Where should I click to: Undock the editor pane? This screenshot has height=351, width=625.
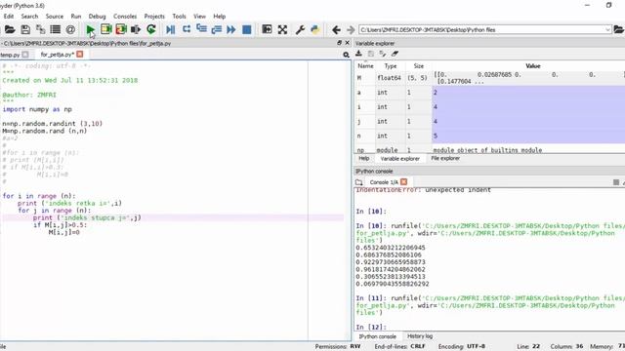point(339,43)
